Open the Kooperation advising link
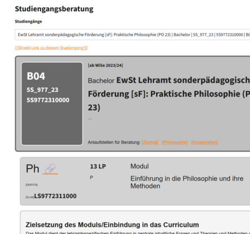Screen dimensions: 250x234 [204, 143]
